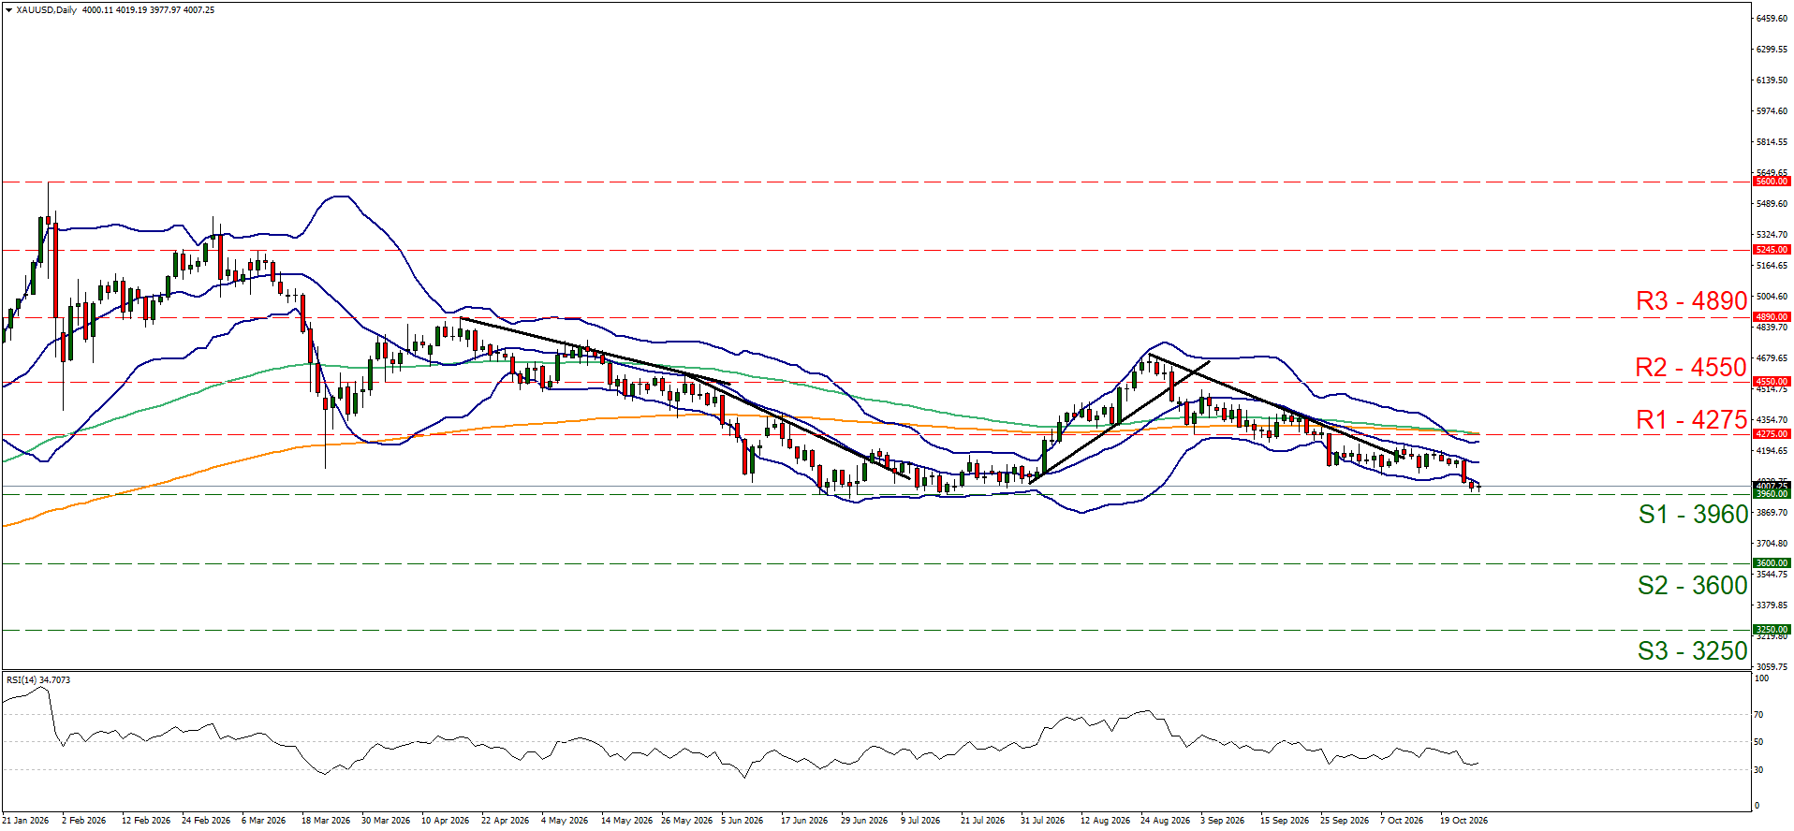1794x831 pixels.
Task: Select the 24 Aug 2026 date marker
Action: click(x=1165, y=821)
